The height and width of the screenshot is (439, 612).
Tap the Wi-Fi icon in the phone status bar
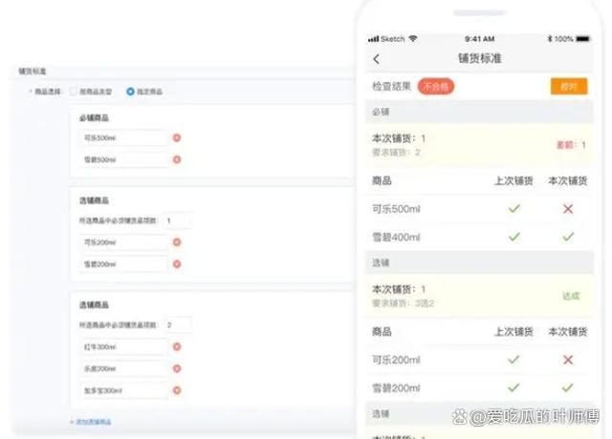(413, 38)
